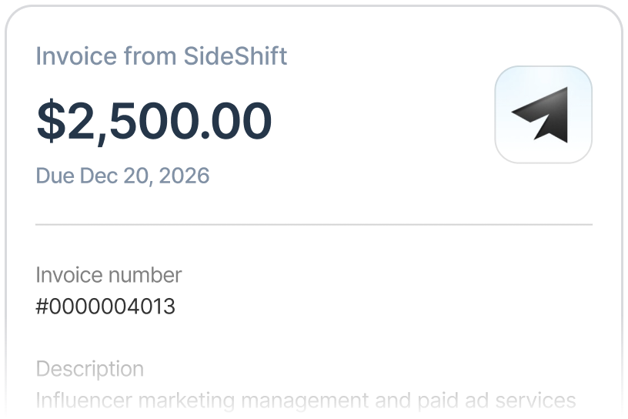Click the word "Due" before the date
628x419 pixels.
[x=55, y=176]
